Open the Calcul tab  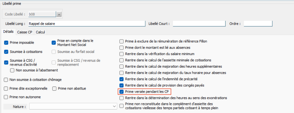40,32
